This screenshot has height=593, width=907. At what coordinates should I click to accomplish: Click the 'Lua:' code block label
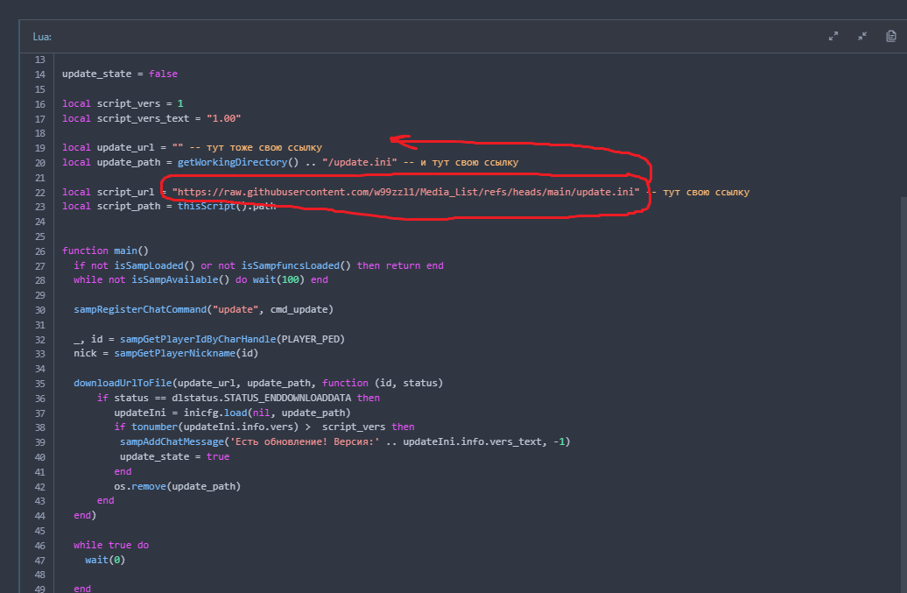pyautogui.click(x=42, y=37)
